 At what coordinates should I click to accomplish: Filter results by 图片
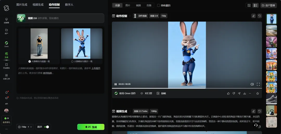(128, 5)
